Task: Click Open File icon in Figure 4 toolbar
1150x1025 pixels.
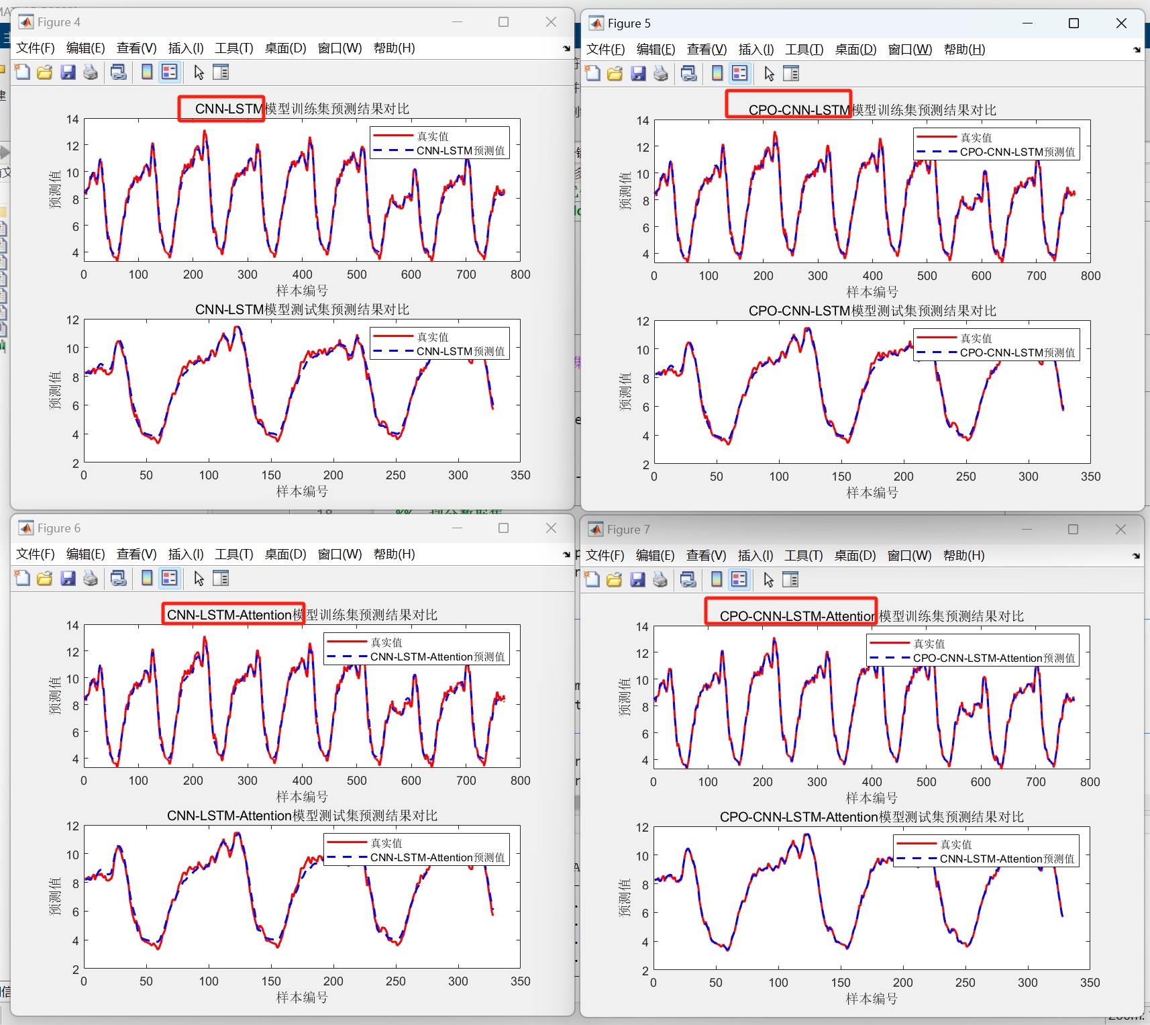Action: (45, 72)
